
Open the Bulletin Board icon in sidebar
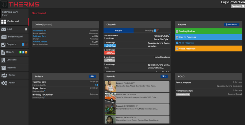pyautogui.click(x=4, y=37)
